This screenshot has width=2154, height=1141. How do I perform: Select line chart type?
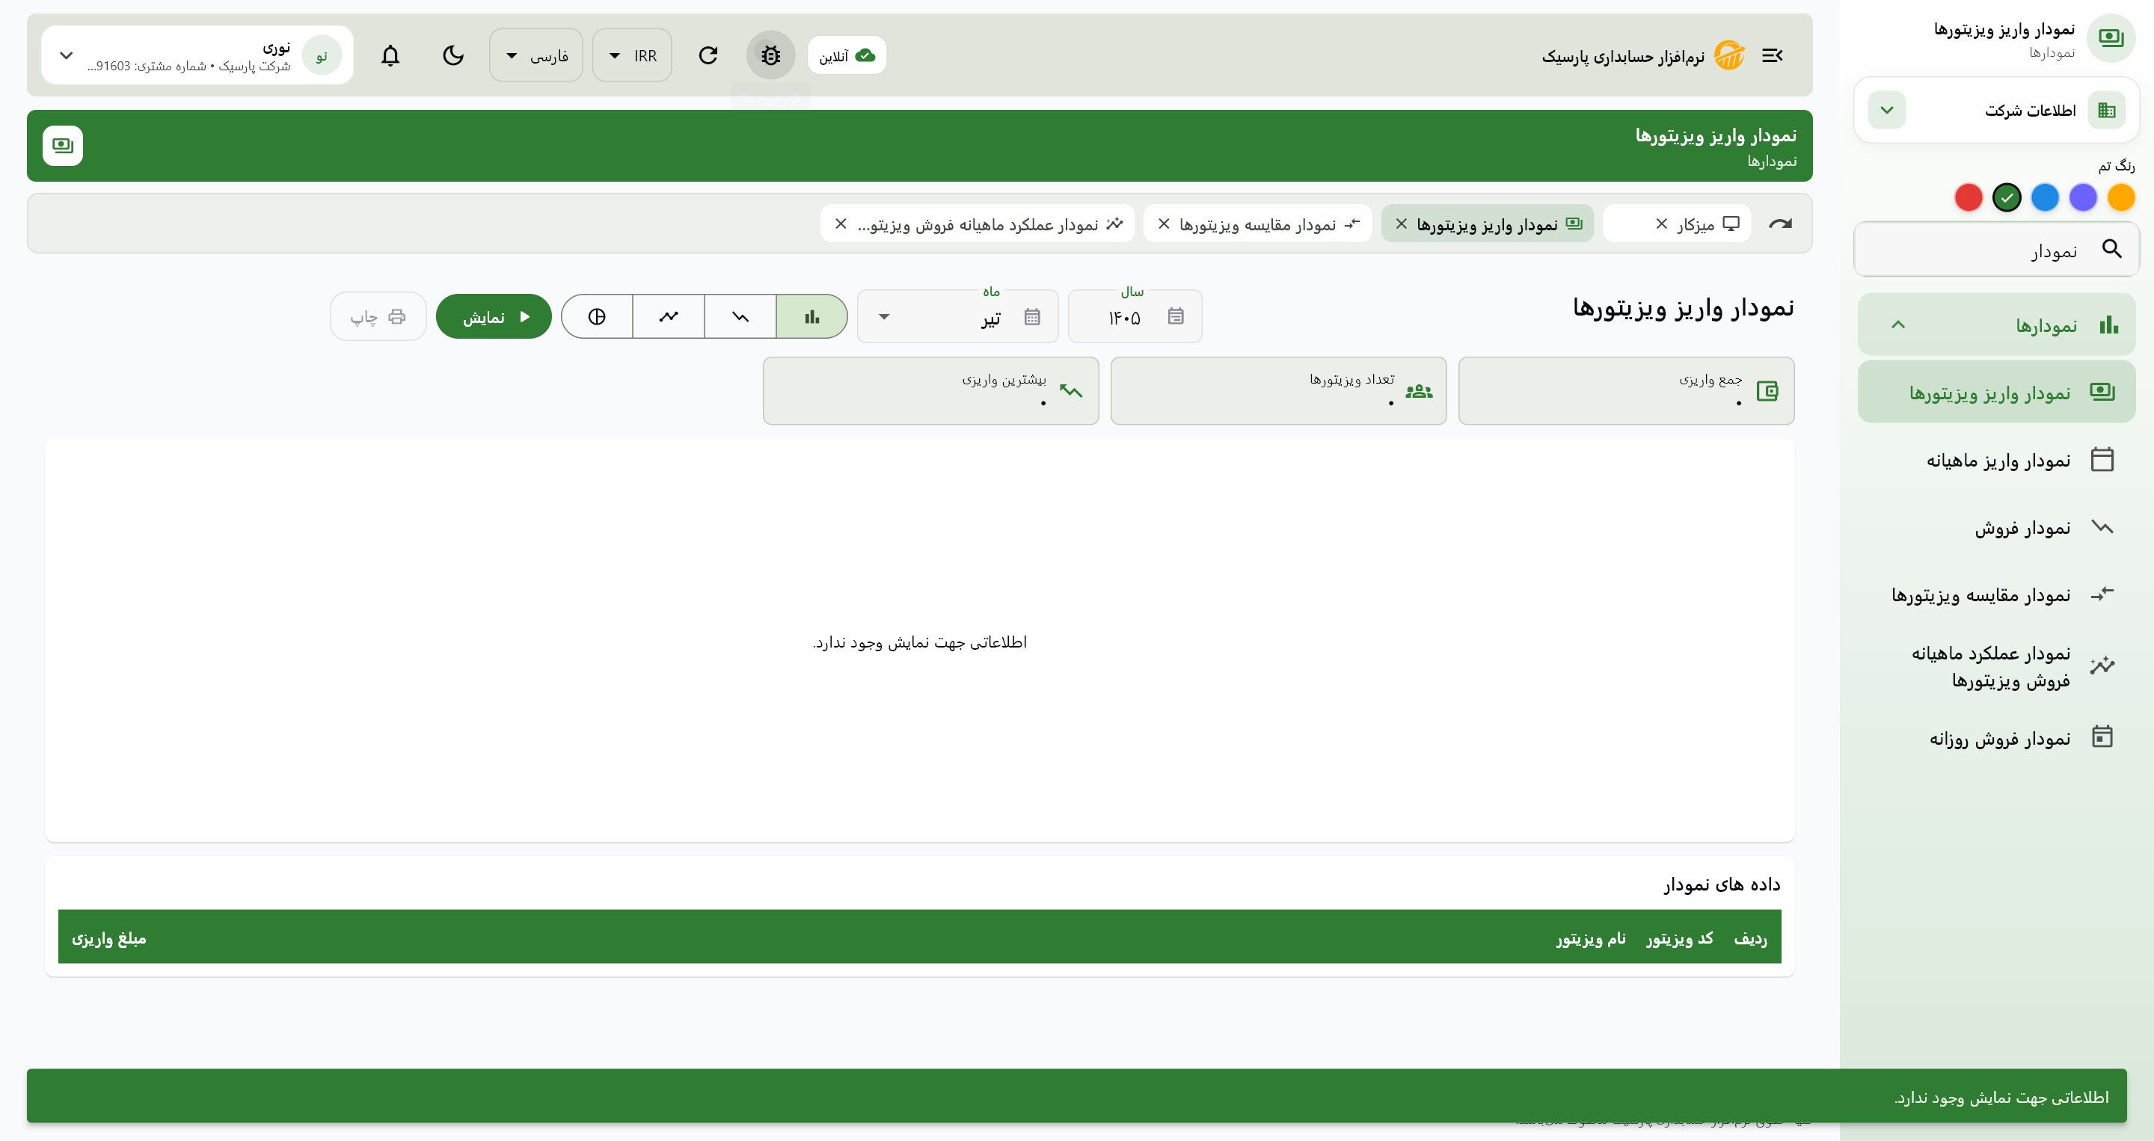tap(668, 316)
